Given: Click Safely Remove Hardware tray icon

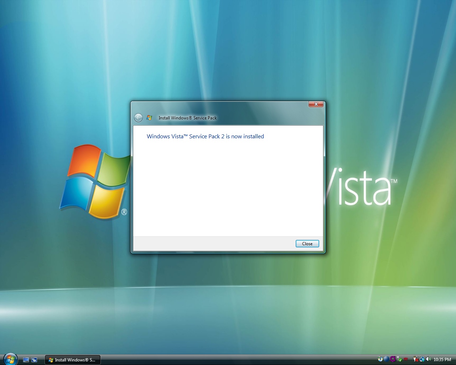Looking at the screenshot, I should 400,359.
